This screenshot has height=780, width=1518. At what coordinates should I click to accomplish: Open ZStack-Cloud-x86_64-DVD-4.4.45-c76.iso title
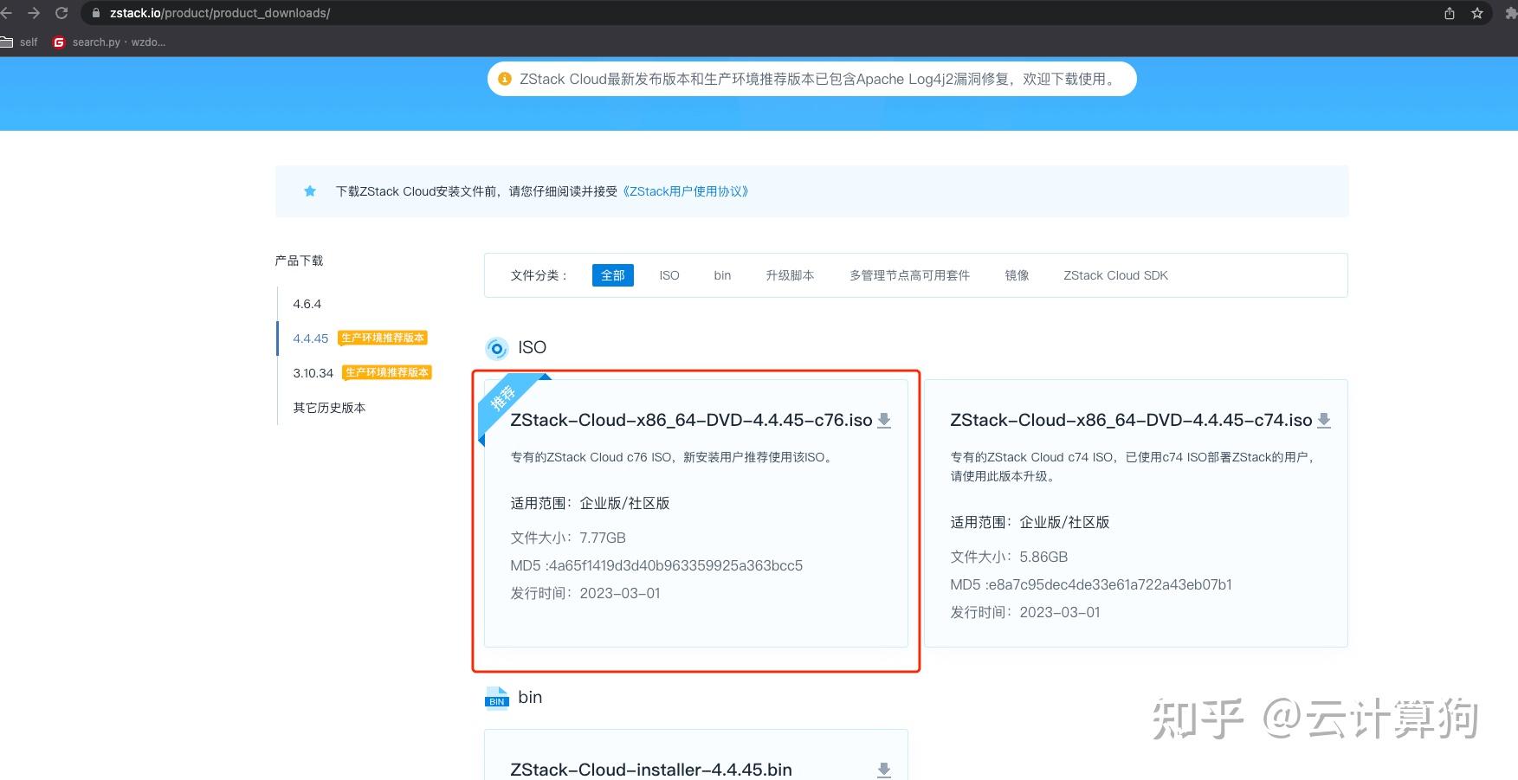point(691,420)
